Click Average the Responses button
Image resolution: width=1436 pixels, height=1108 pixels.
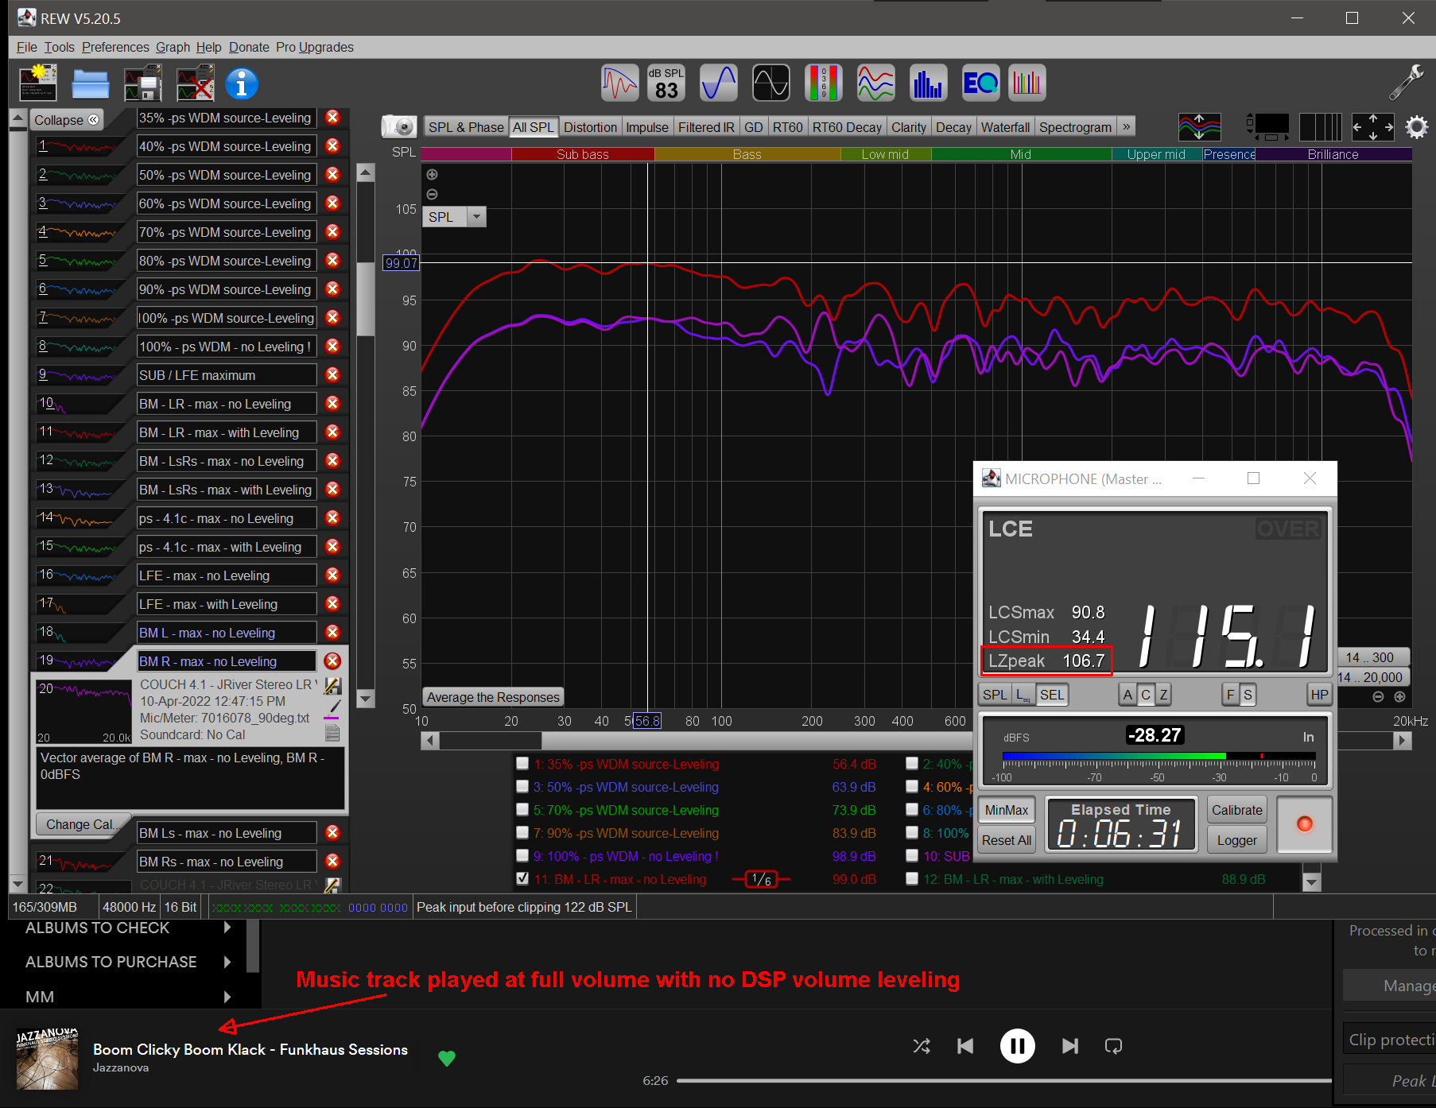pyautogui.click(x=493, y=697)
